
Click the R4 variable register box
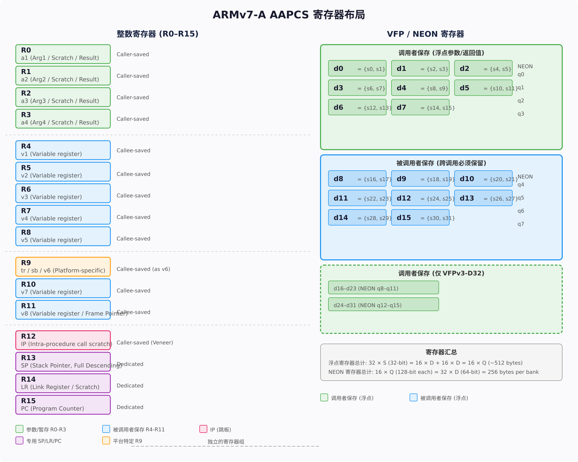coord(63,150)
